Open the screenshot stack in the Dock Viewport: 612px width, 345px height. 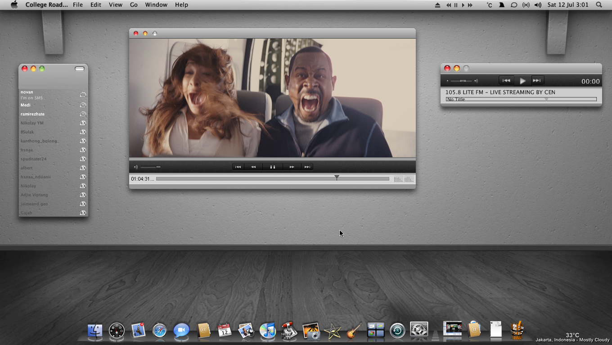[452, 329]
